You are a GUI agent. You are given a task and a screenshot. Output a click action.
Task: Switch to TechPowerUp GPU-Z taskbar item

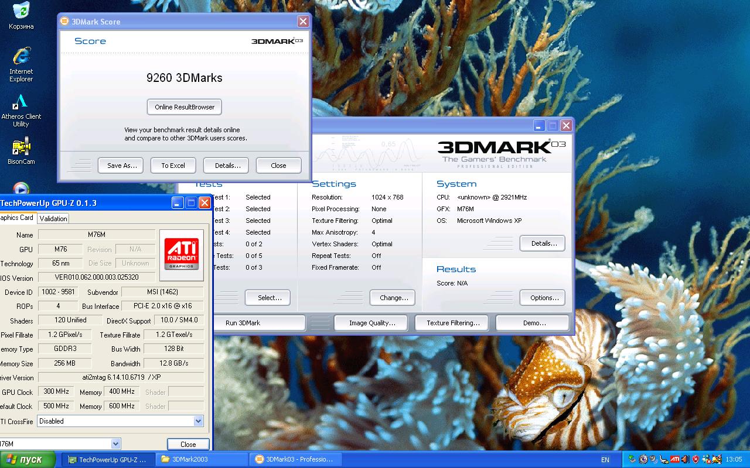pyautogui.click(x=108, y=459)
